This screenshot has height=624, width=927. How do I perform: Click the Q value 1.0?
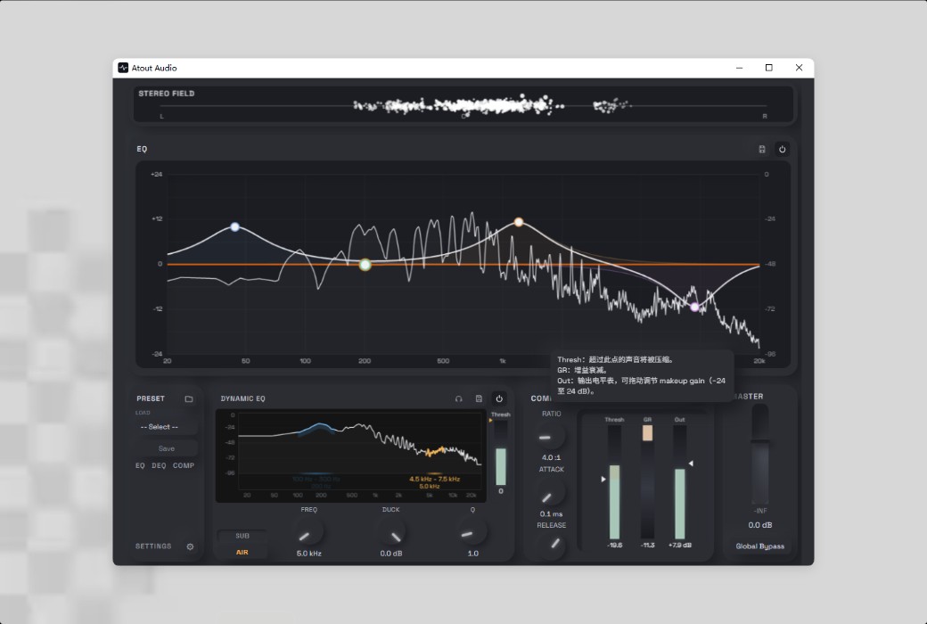click(x=473, y=554)
